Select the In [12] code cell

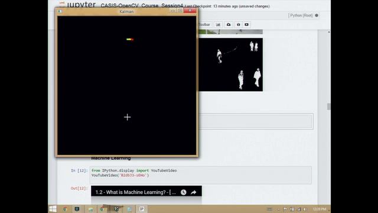click(x=201, y=175)
